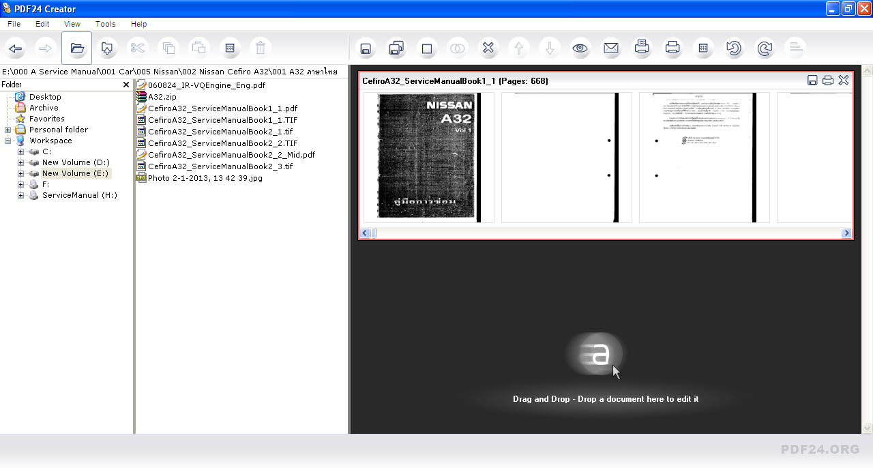Click the first printer icon next to the envelope
The height and width of the screenshot is (468, 873).
[x=642, y=48]
